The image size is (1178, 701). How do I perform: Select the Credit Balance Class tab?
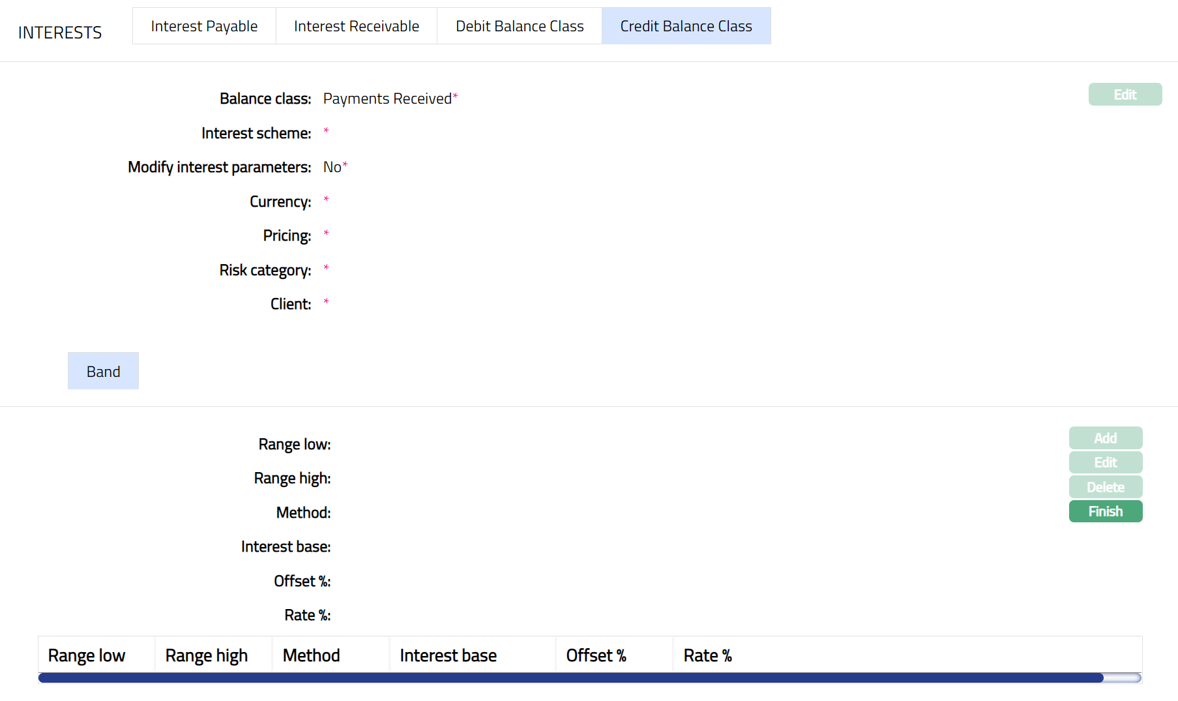pyautogui.click(x=686, y=26)
